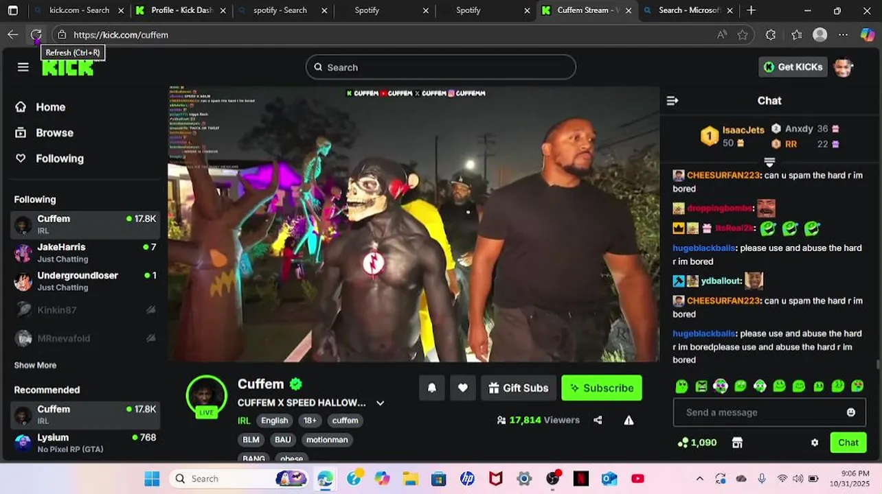882x494 pixels.
Task: Send message with the Chat button
Action: tap(848, 443)
